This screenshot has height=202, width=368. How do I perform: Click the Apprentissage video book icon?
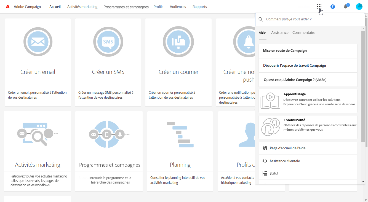(x=271, y=101)
